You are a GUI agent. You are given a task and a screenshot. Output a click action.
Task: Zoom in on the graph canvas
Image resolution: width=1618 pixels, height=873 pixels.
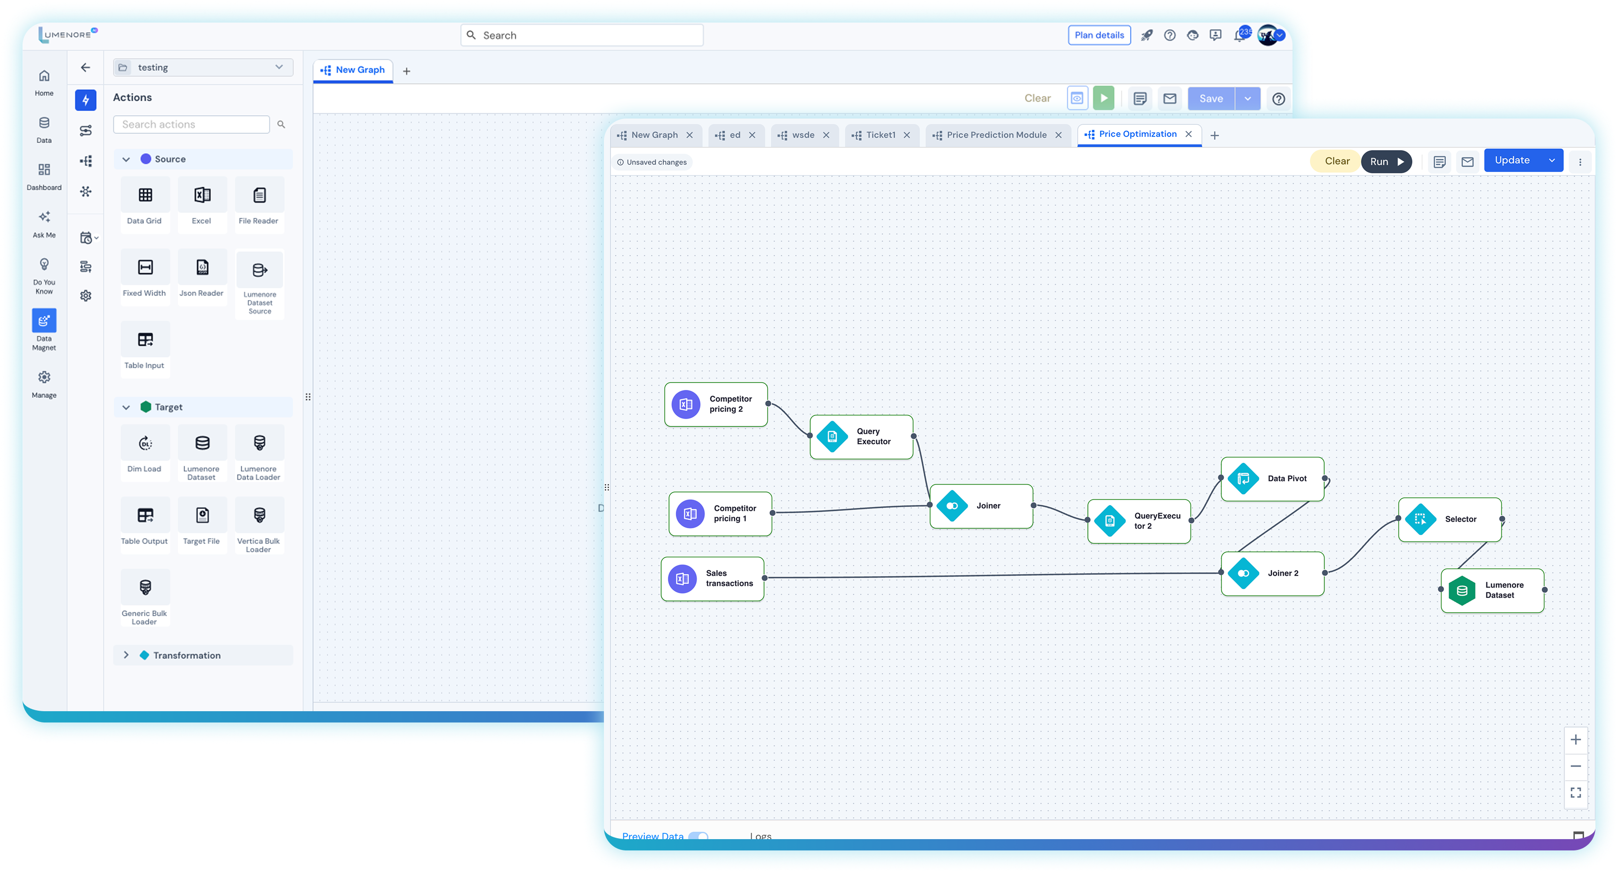(1575, 740)
